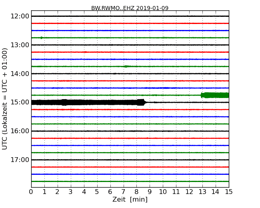
Task: Click the small green spike on the 12:45 trace
Action: point(42,38)
